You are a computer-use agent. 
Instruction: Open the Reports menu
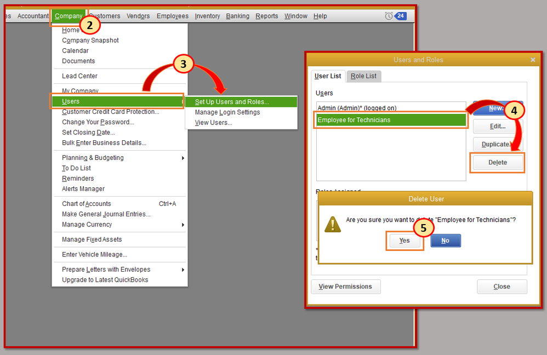click(x=266, y=16)
